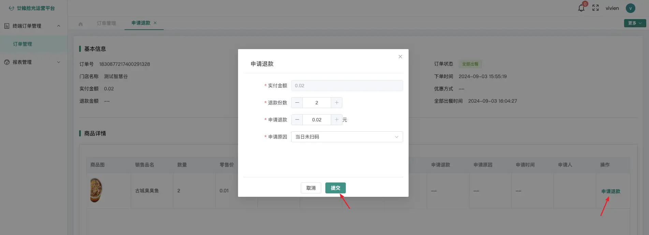Click store name 测试智慧谷
The height and width of the screenshot is (235, 649).
[x=116, y=76]
